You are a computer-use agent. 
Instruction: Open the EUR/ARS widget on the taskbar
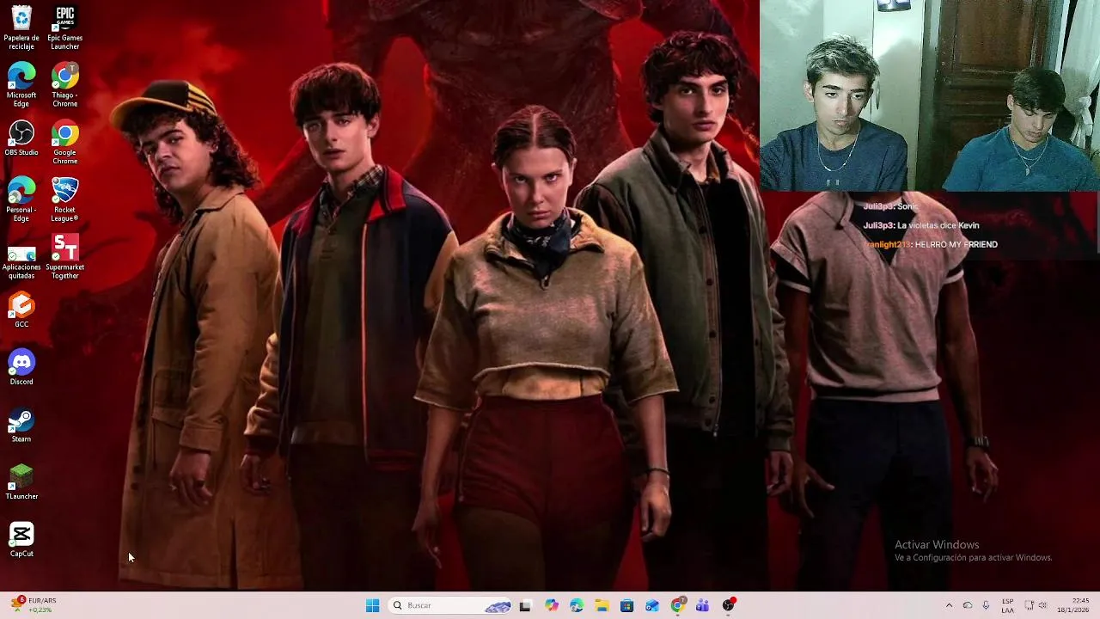pyautogui.click(x=34, y=605)
